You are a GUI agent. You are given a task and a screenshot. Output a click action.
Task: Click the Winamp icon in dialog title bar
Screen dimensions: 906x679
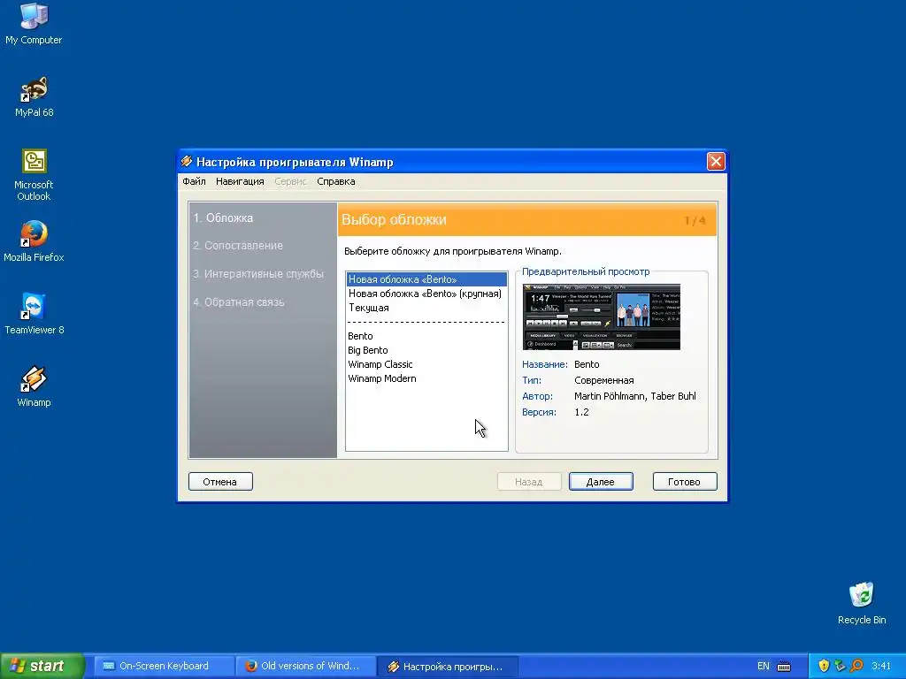[x=186, y=161]
